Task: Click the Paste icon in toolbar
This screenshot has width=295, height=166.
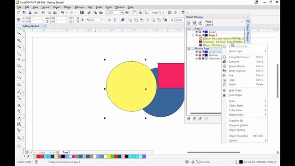Action: click(x=55, y=12)
